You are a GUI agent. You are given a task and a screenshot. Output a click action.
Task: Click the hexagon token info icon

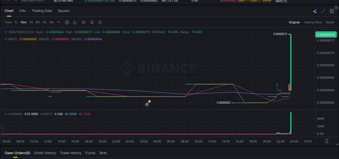tap(100, 22)
